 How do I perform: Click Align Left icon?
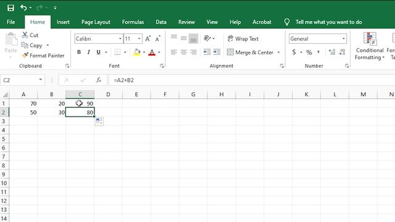click(x=174, y=52)
